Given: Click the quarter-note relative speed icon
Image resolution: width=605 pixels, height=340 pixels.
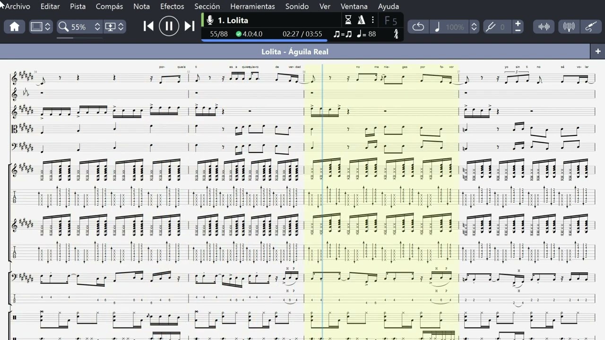Looking at the screenshot, I should (x=437, y=27).
